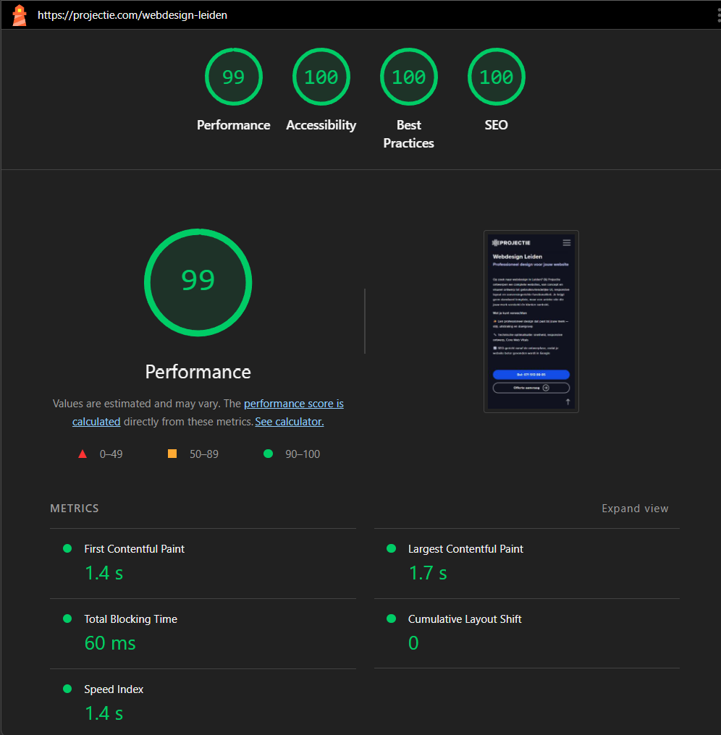Select the Best Practices 100 gauge
Screen dimensions: 721x735
[408, 77]
